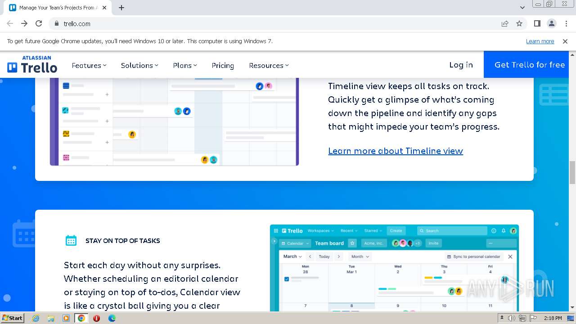This screenshot has height=324, width=576.
Task: Launch Microsoft Edge from taskbar
Action: (x=112, y=318)
